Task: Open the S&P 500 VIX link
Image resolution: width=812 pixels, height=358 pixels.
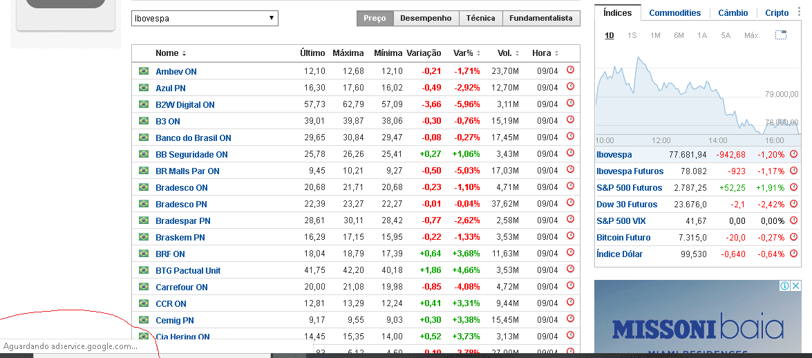Action: point(621,220)
